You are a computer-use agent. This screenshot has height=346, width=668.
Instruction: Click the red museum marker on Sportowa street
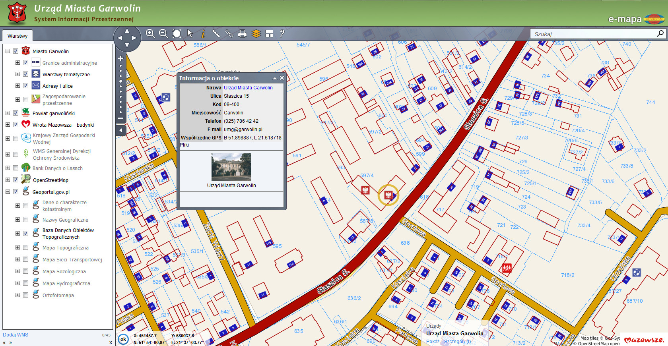(x=507, y=268)
